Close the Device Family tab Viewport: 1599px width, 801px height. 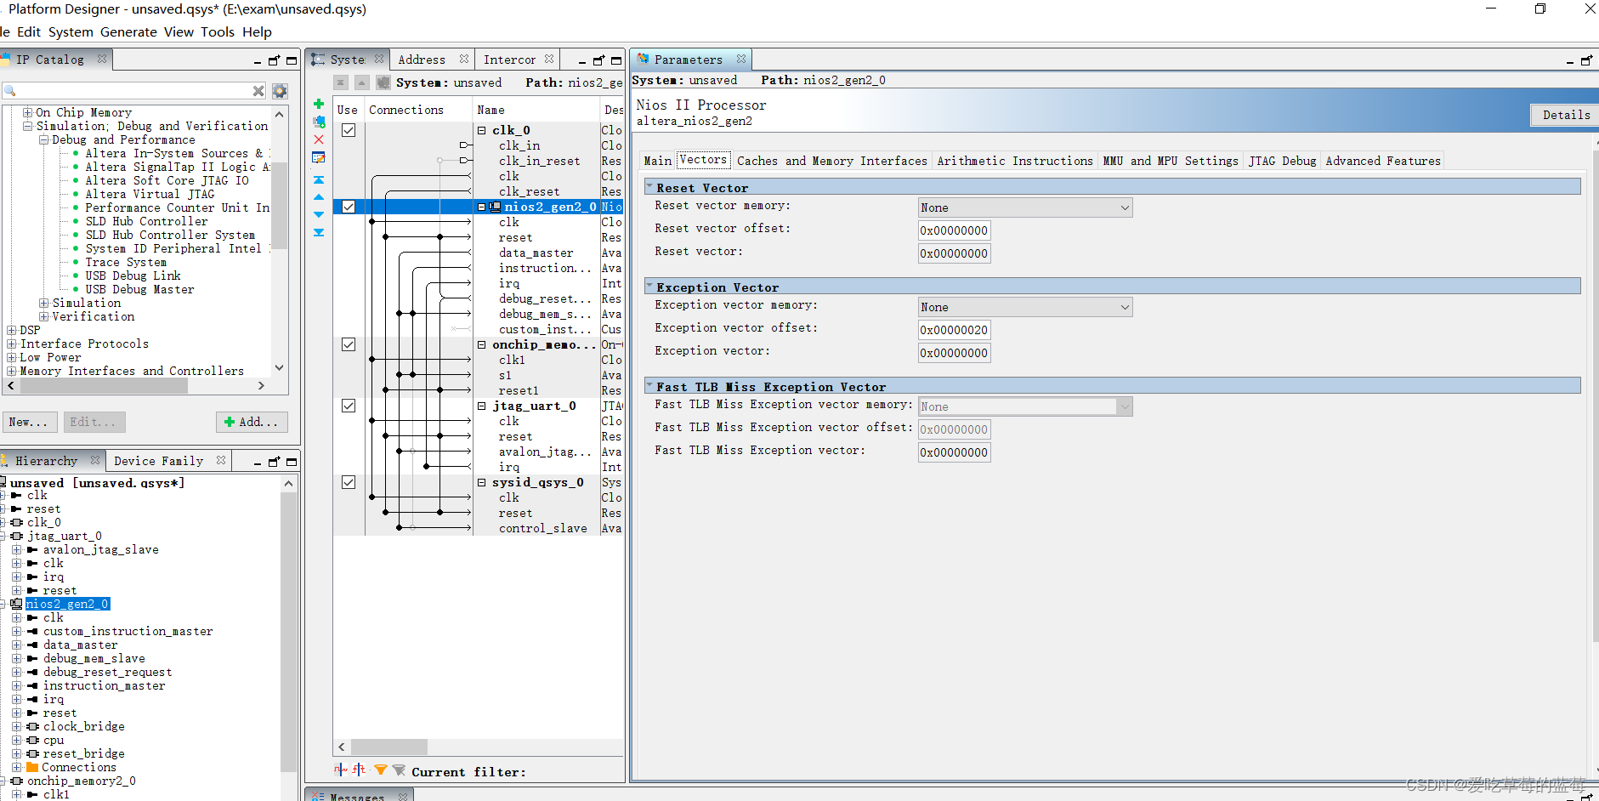tap(221, 460)
